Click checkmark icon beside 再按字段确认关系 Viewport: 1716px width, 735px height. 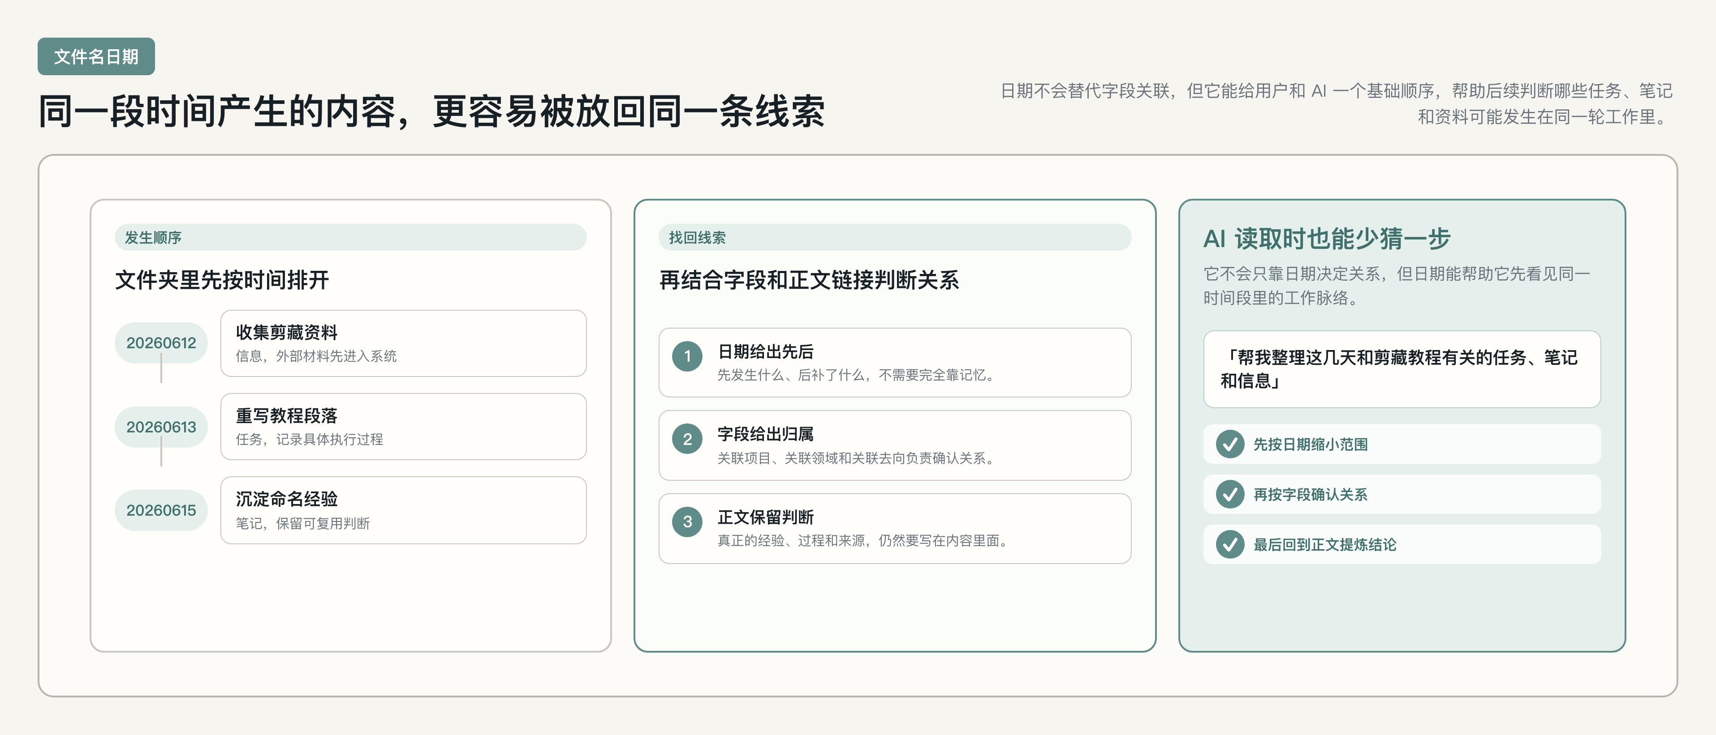coord(1230,494)
